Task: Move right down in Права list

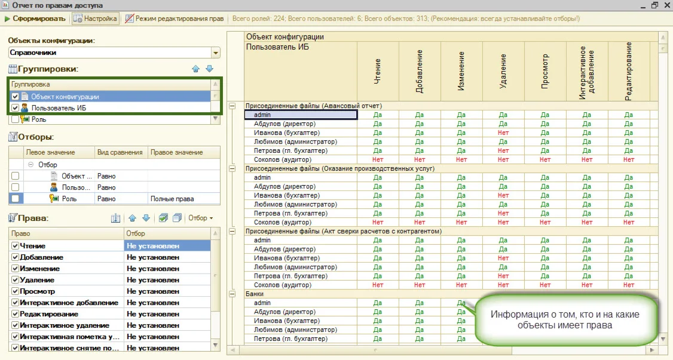Action: tap(146, 219)
